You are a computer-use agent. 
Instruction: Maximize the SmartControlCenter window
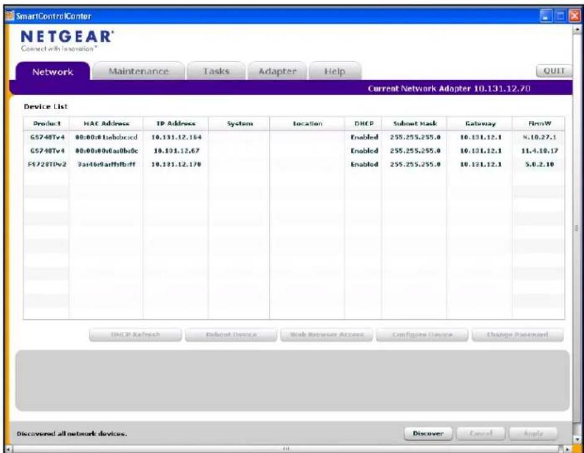click(x=560, y=16)
